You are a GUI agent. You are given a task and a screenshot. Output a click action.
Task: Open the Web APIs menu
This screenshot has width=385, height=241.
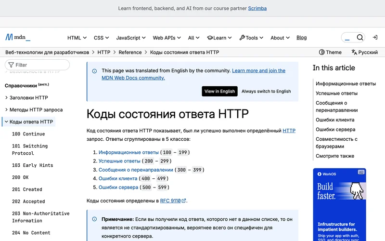167,38
